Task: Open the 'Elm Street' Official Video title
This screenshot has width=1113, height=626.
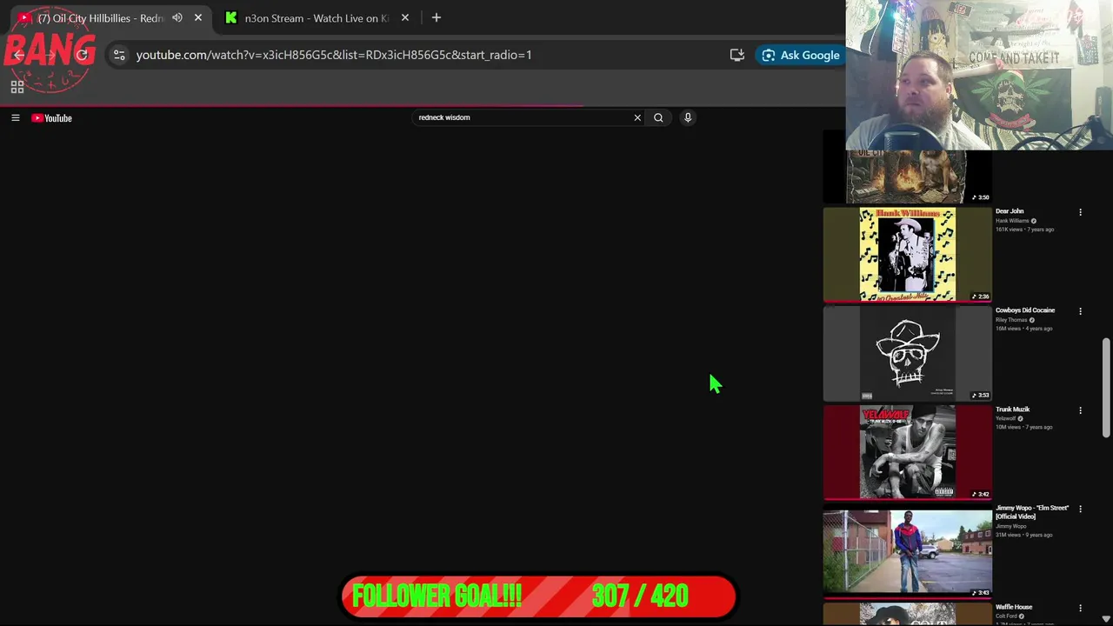Action: (x=1032, y=512)
